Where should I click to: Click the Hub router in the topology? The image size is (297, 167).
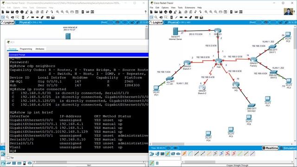coord(219,61)
